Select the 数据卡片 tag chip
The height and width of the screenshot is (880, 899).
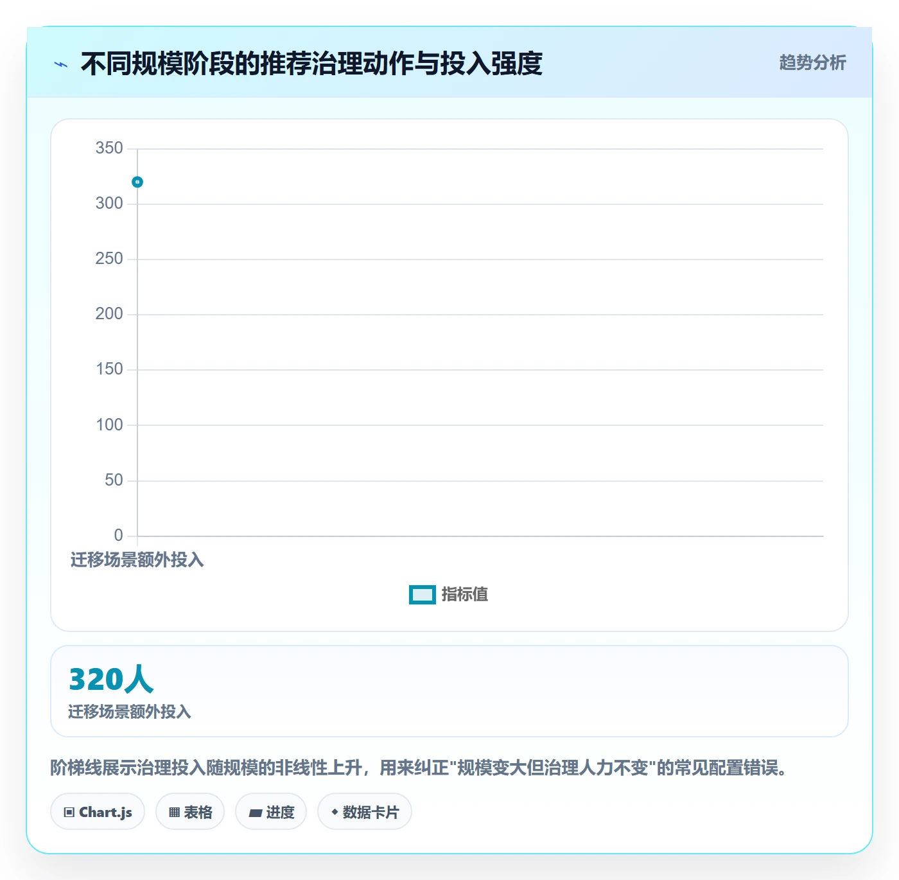point(365,812)
